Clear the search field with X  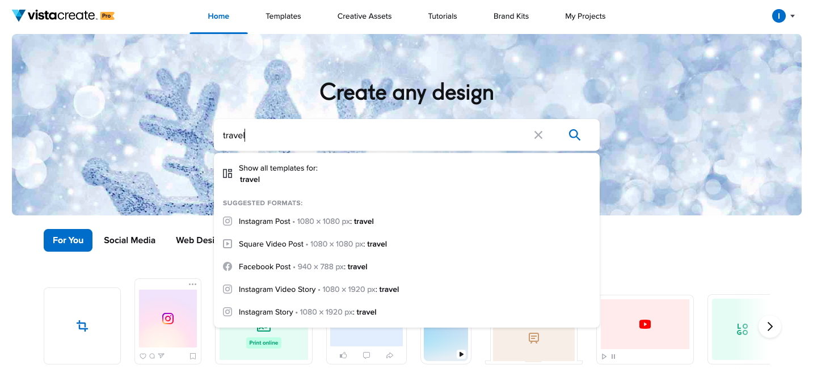538,135
